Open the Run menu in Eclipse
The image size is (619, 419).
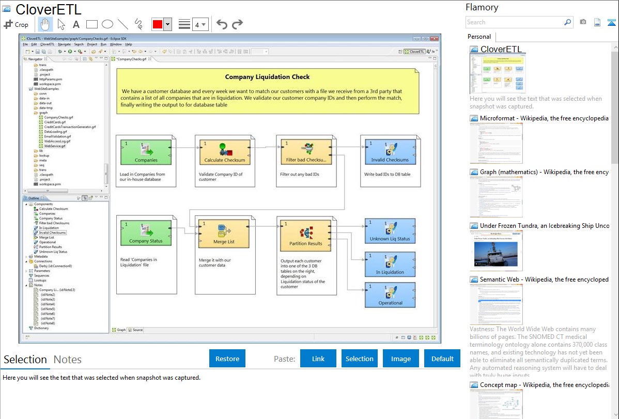point(103,44)
